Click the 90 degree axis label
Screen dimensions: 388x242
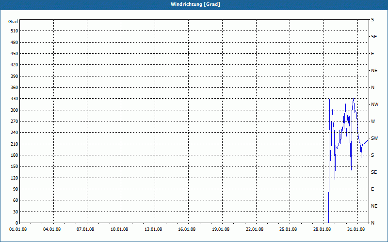point(16,189)
